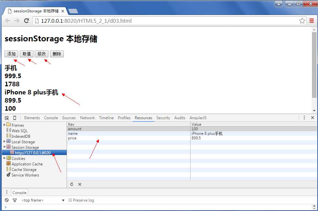Switch to the Timeline tab

tap(106, 118)
